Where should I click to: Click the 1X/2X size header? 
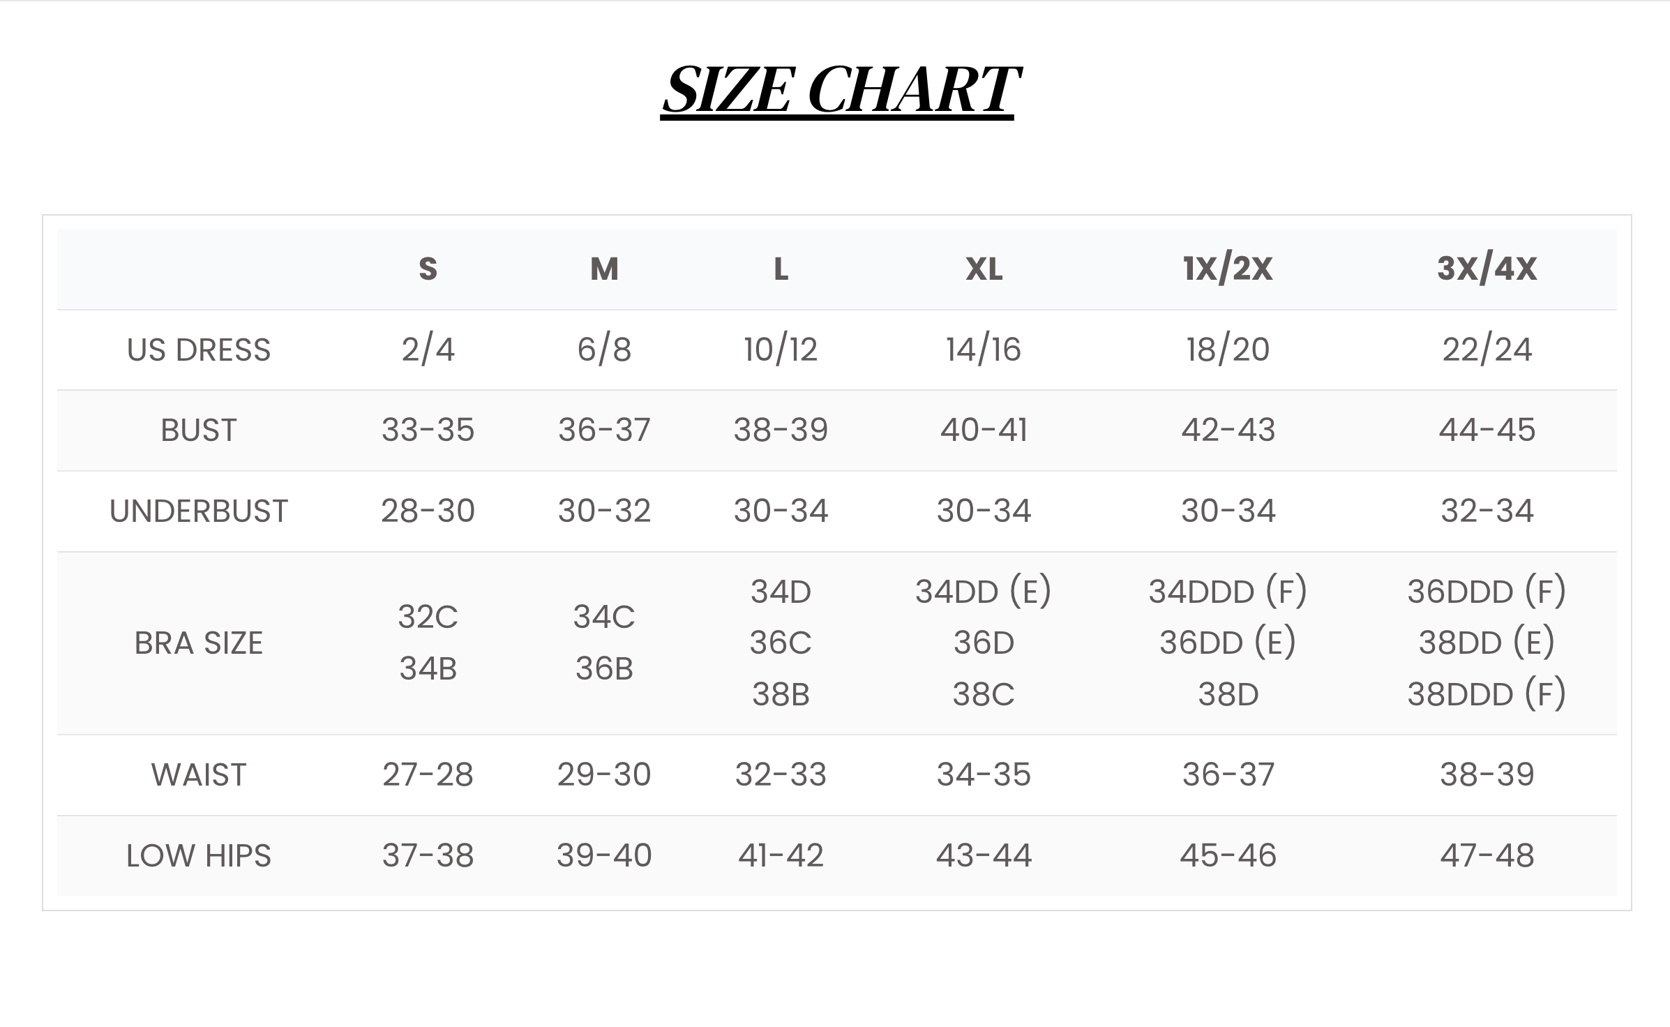click(1228, 269)
